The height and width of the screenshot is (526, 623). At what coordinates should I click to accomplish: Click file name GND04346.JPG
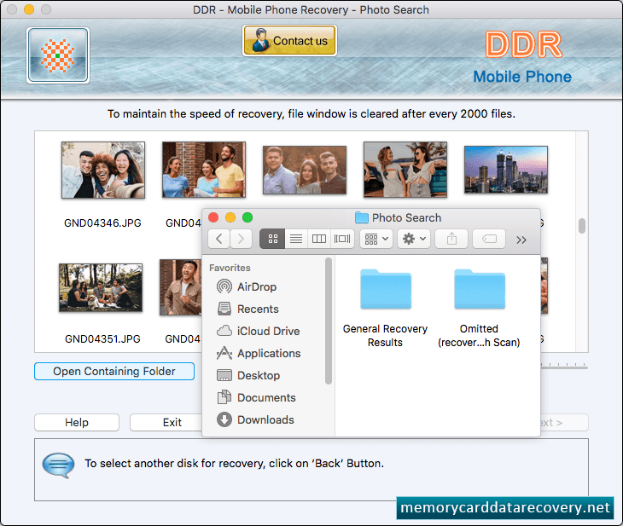(x=102, y=223)
